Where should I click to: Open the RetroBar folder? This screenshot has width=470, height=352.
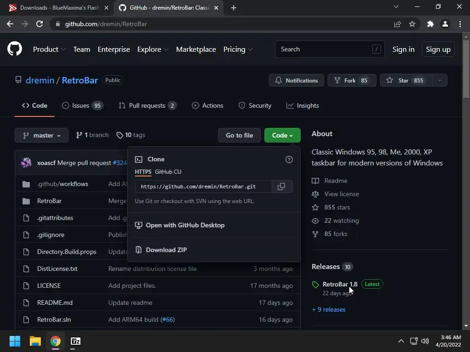click(x=50, y=201)
